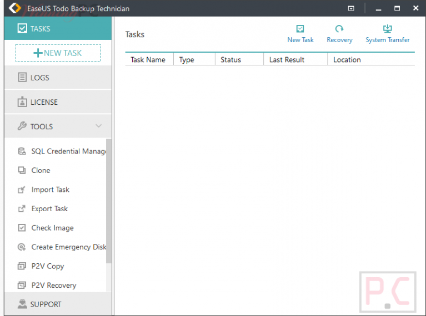Click the dashed NEW TASK button in sidebar

[58, 53]
